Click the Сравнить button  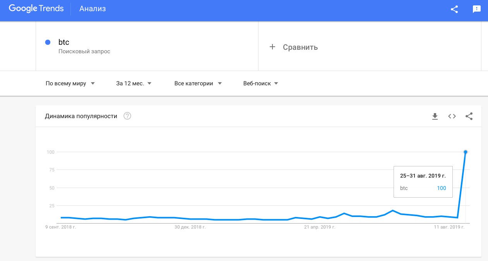[x=300, y=47]
